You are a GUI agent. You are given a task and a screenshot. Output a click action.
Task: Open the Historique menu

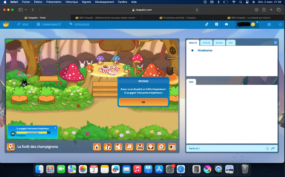[72, 2]
